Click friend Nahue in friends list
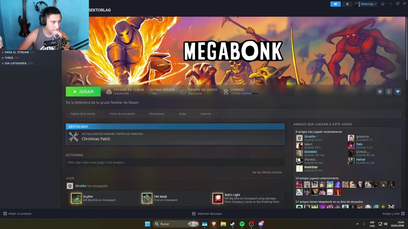This screenshot has width=408, height=229. [361, 159]
